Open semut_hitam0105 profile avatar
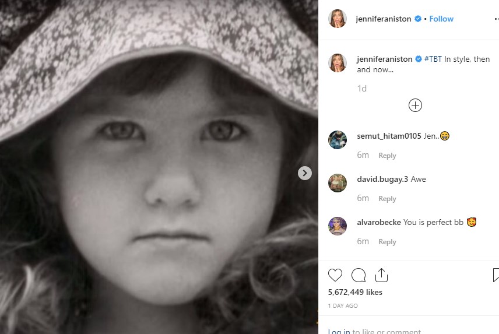 (x=338, y=140)
